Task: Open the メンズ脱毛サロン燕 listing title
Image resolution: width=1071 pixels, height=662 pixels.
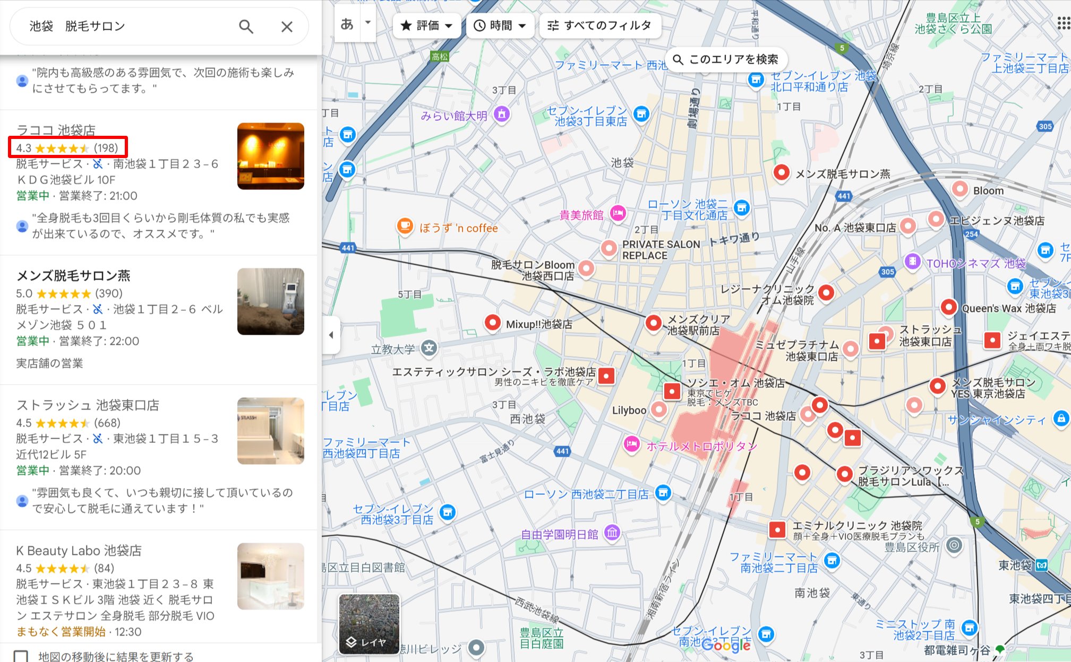Action: click(73, 276)
